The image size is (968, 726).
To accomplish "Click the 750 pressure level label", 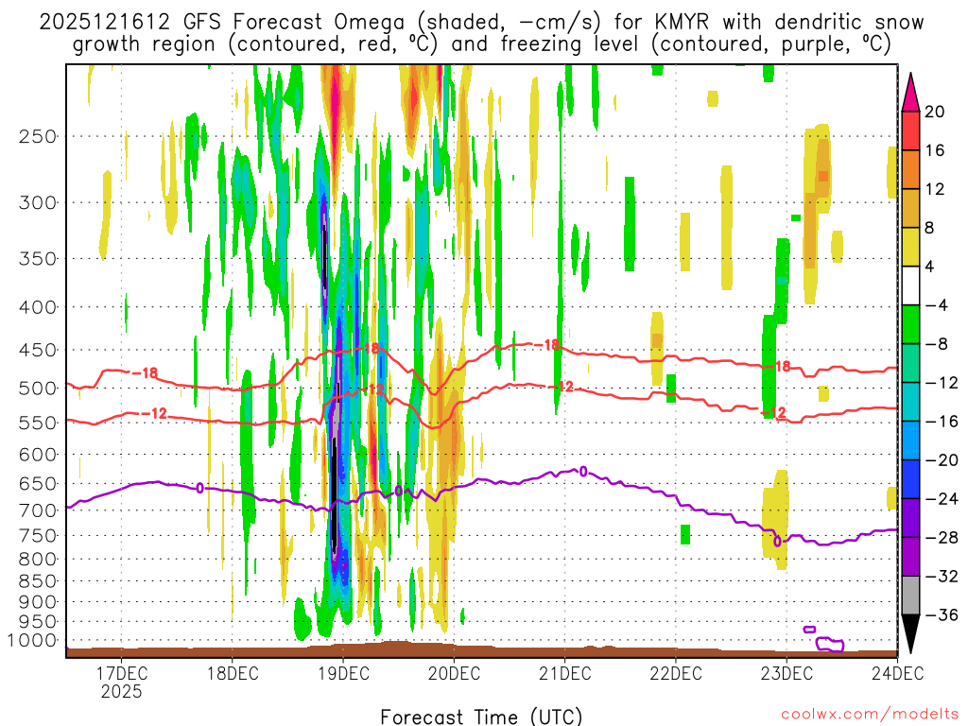I will pos(37,536).
